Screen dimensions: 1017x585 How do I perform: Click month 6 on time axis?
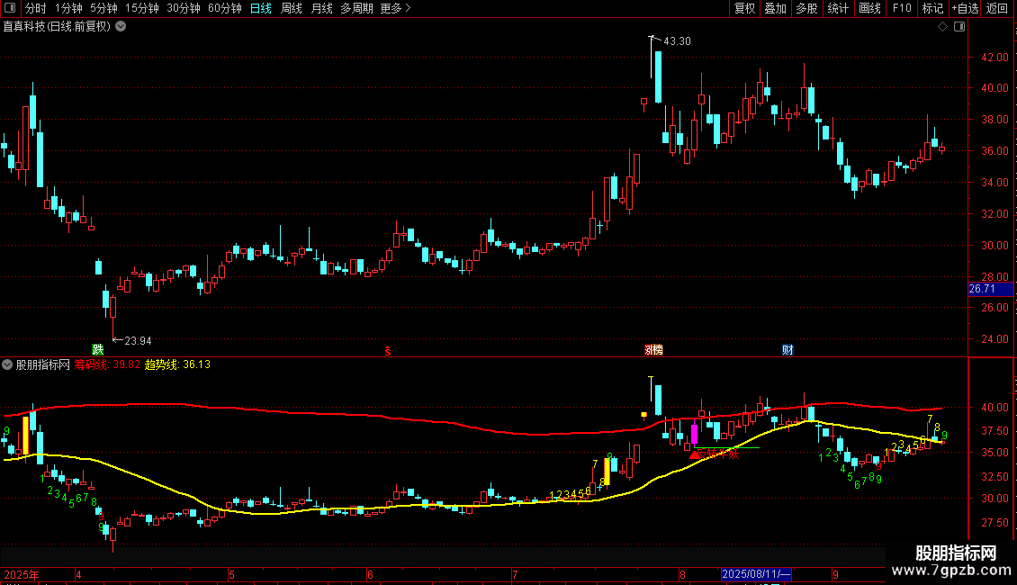(x=370, y=574)
